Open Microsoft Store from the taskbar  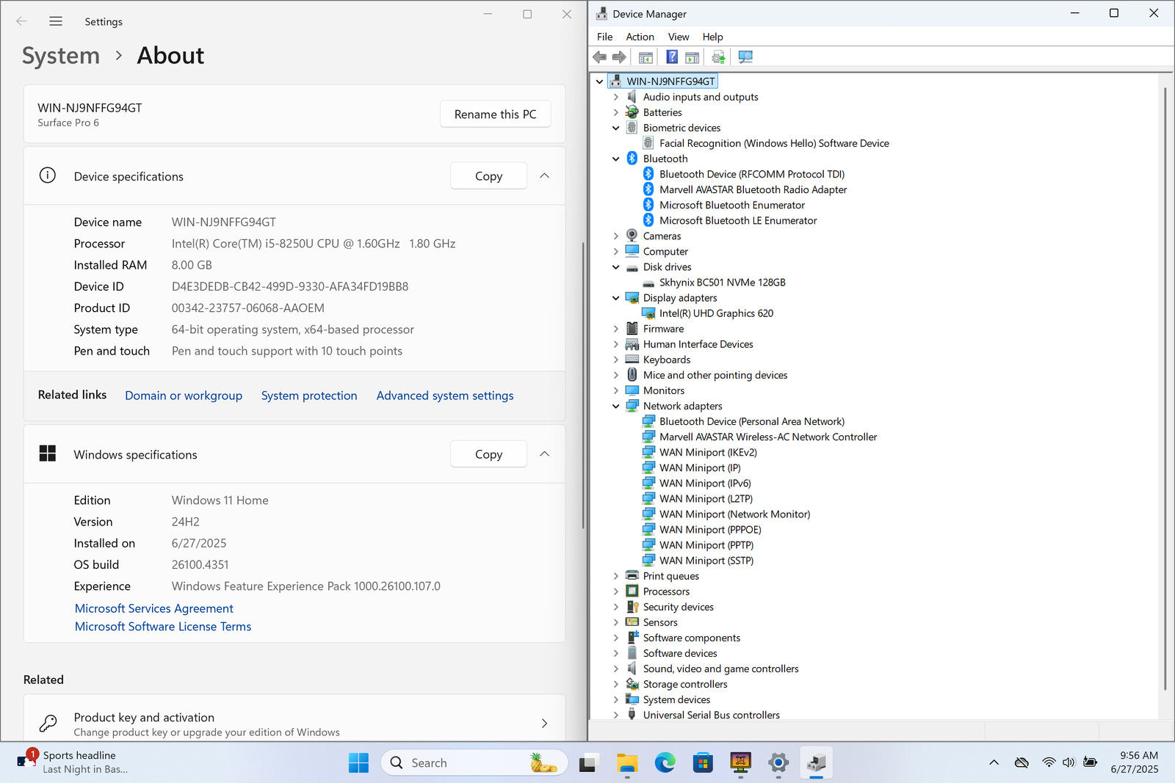[x=703, y=763]
